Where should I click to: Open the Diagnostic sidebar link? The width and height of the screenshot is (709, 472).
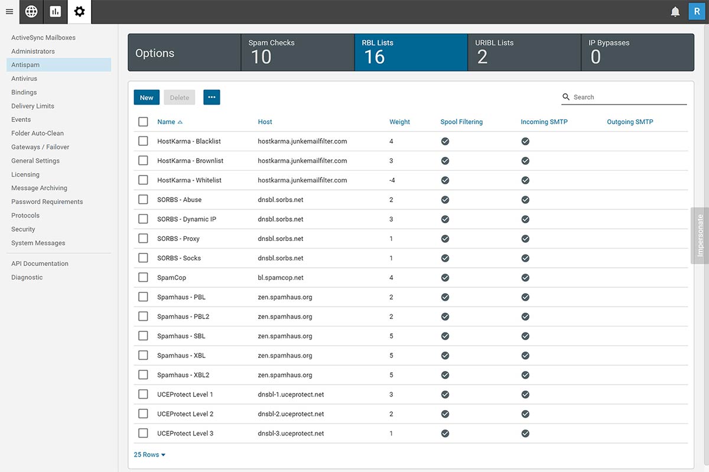tap(27, 277)
